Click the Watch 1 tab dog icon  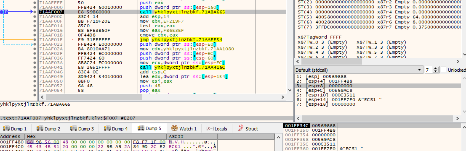coord(175,128)
